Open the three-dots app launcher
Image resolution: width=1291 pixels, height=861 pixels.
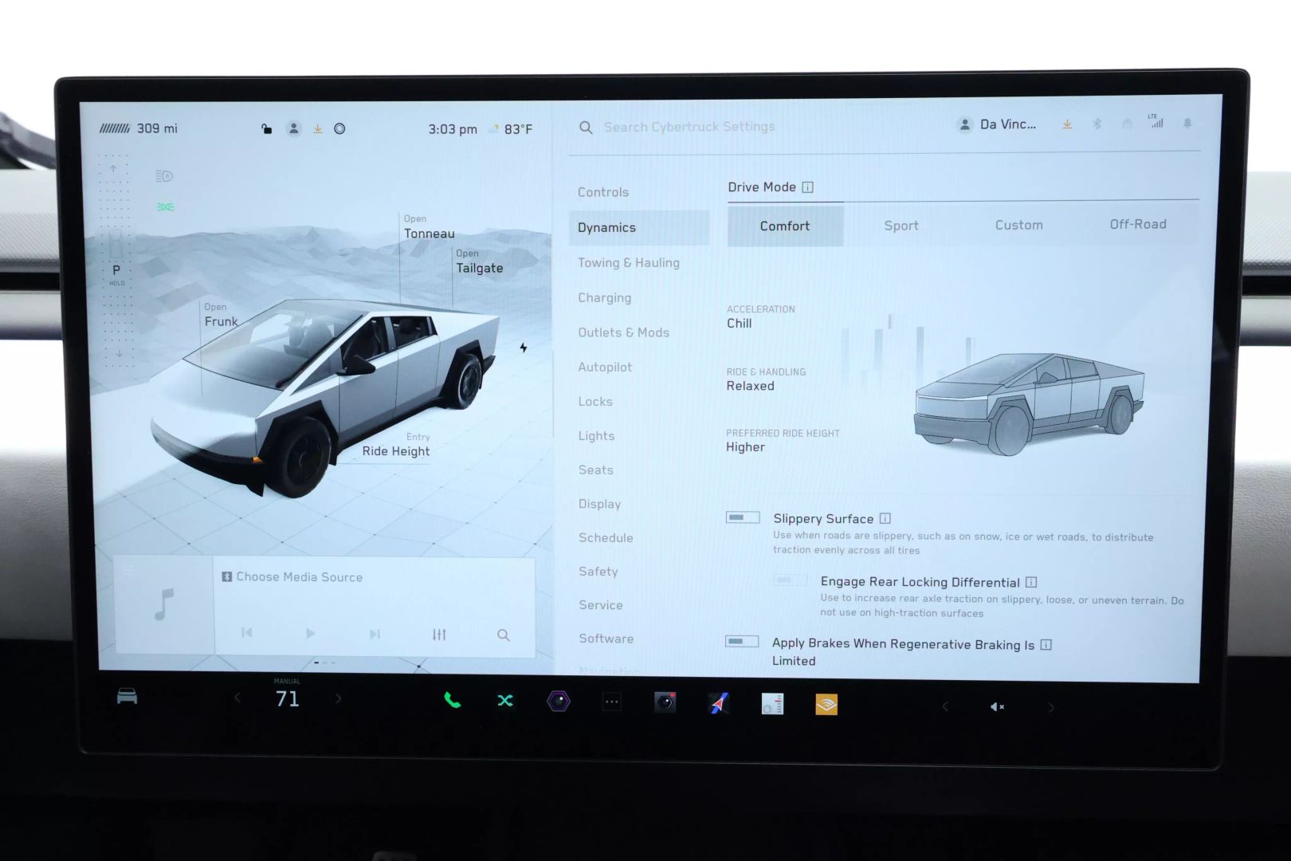612,702
